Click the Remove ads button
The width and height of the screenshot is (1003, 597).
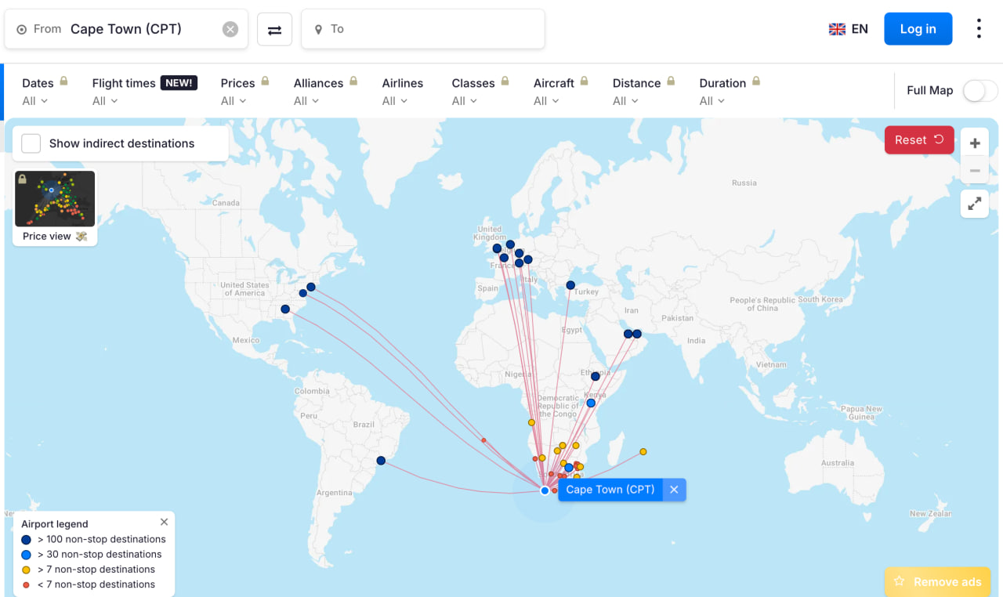tap(938, 581)
